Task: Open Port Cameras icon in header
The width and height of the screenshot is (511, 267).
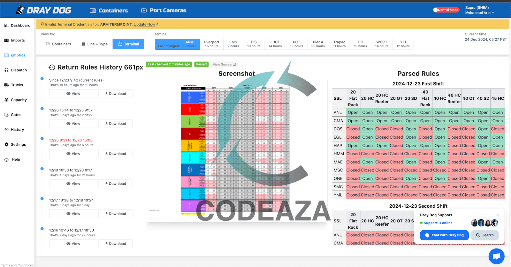Action: [x=144, y=11]
